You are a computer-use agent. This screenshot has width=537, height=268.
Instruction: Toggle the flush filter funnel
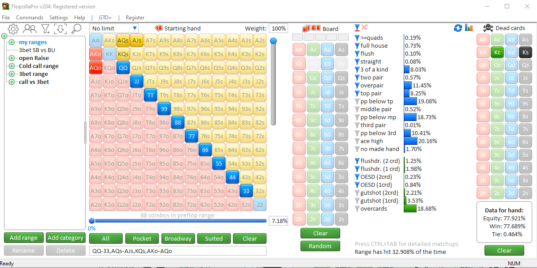click(x=357, y=53)
